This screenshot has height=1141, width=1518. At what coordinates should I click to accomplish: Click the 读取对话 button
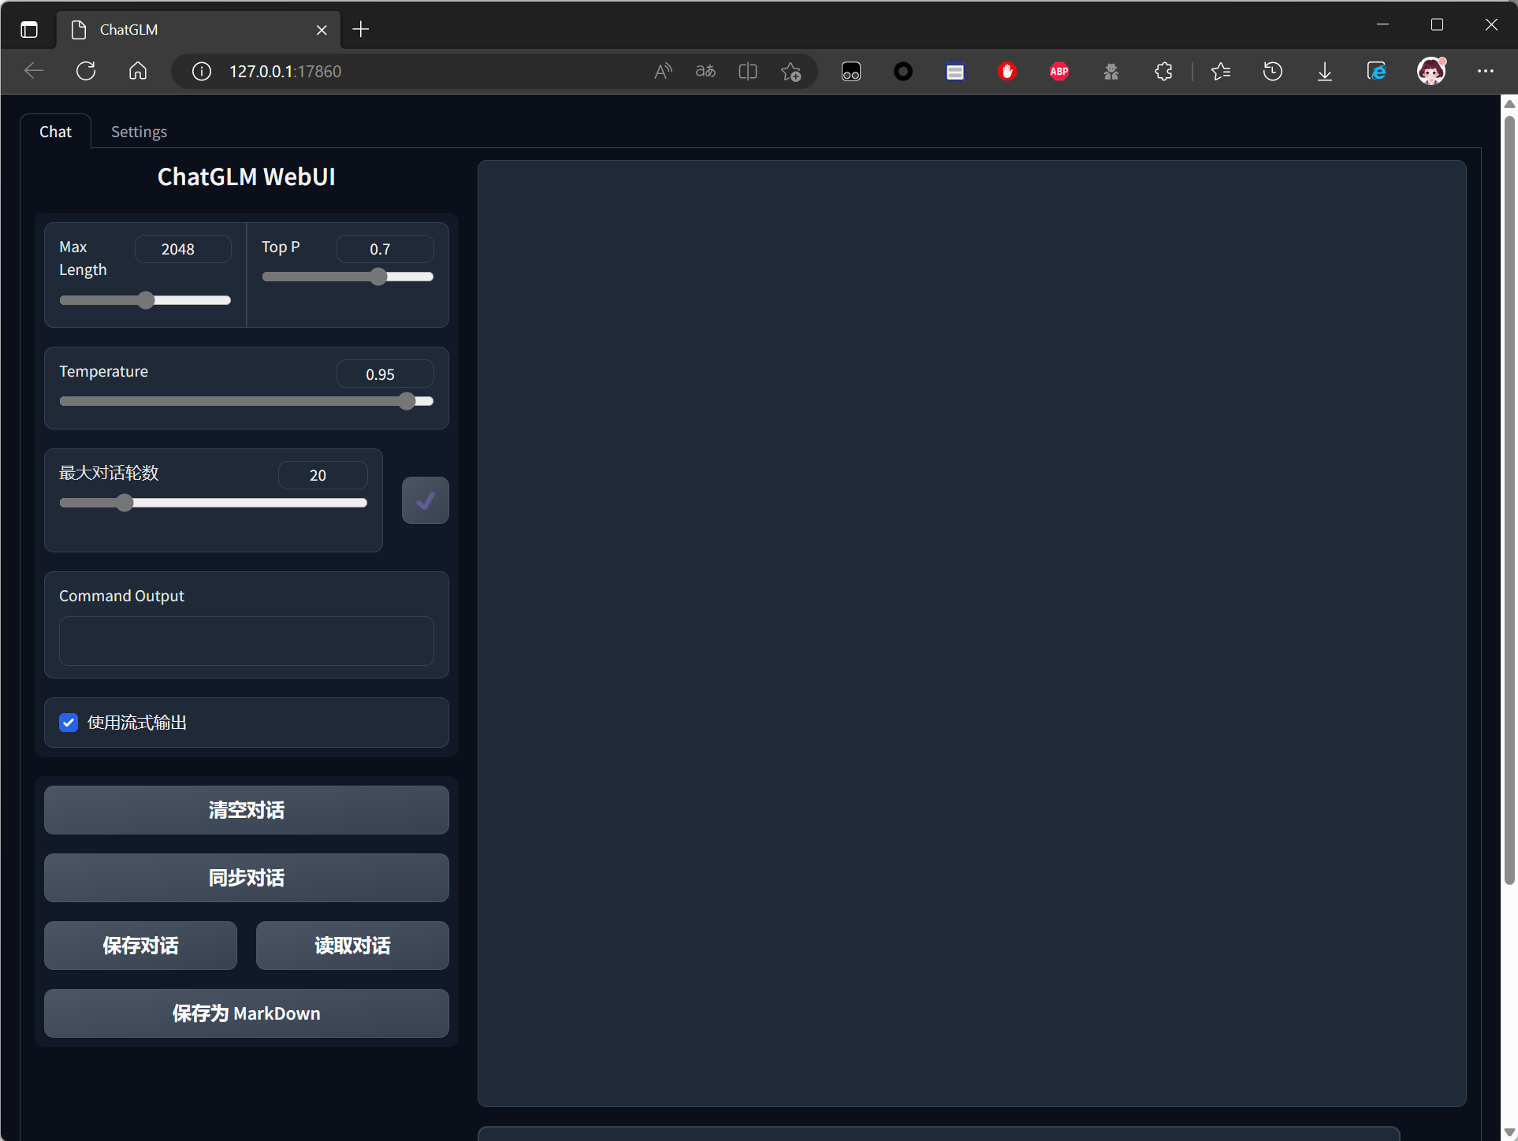click(352, 946)
